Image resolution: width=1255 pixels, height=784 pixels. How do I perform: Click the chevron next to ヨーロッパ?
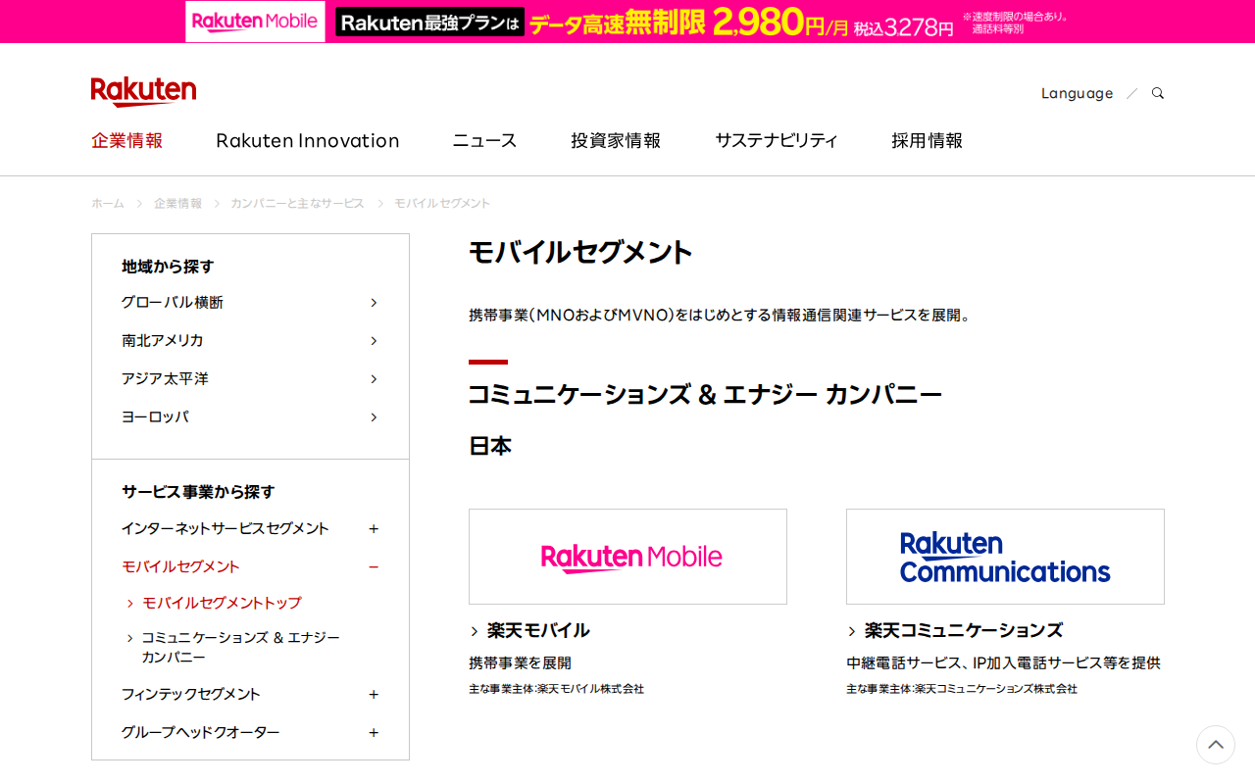coord(374,416)
